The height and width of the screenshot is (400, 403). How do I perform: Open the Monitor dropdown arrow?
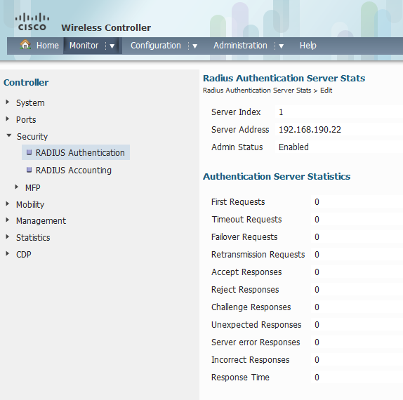point(112,46)
